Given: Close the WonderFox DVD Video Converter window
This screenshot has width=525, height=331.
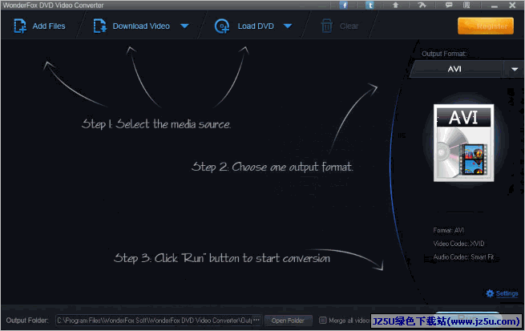Looking at the screenshot, I should 512,5.
